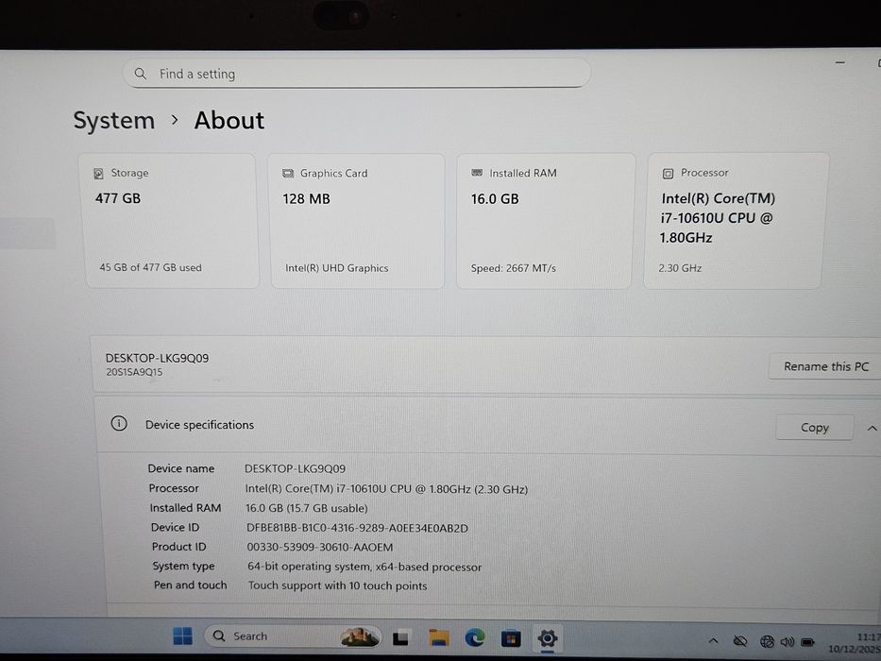Open the Graphics Card card showing 128 MB
Image resolution: width=881 pixels, height=661 pixels.
tap(357, 221)
